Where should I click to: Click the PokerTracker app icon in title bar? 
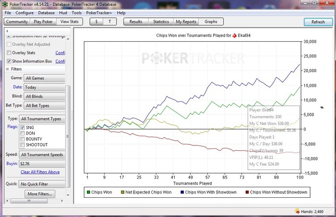point(5,4)
